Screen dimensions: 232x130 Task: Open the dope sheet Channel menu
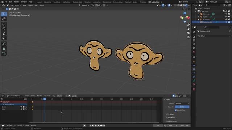47,96
